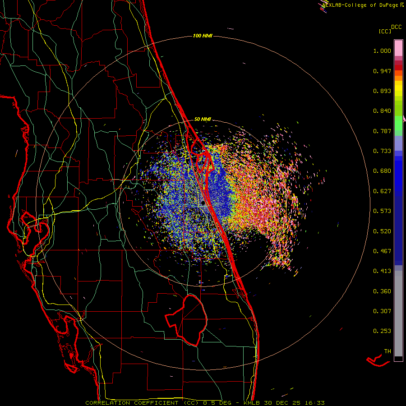Select the 0.520 legend value

[382, 231]
